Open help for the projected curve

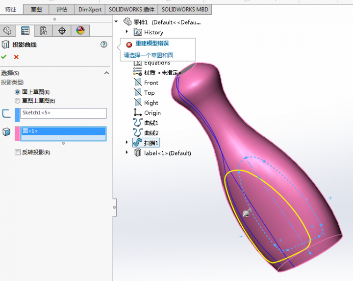point(103,44)
